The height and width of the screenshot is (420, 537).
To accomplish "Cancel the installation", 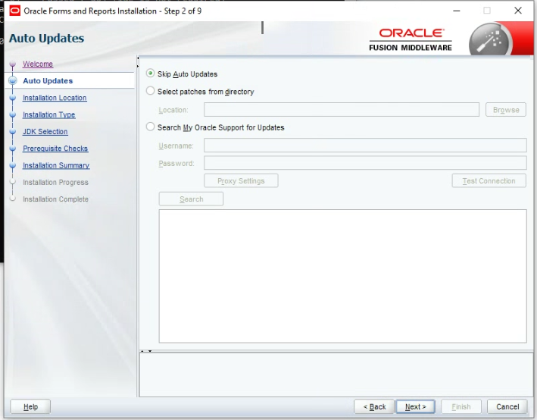I will tap(507, 406).
